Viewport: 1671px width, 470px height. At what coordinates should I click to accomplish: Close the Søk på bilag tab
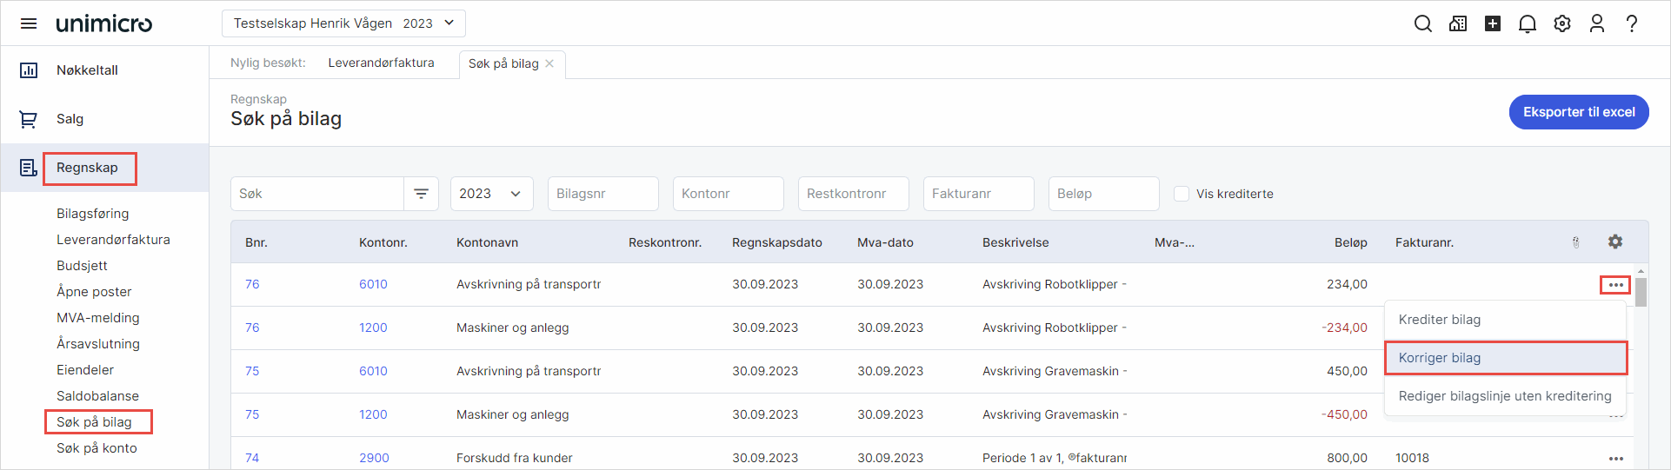click(549, 63)
